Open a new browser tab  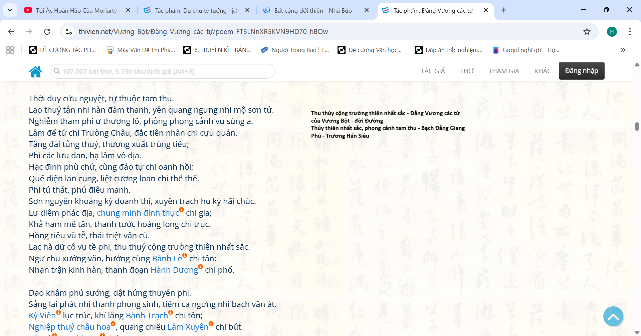(x=503, y=10)
